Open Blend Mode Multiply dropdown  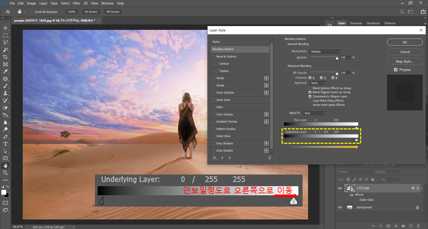coord(325,51)
